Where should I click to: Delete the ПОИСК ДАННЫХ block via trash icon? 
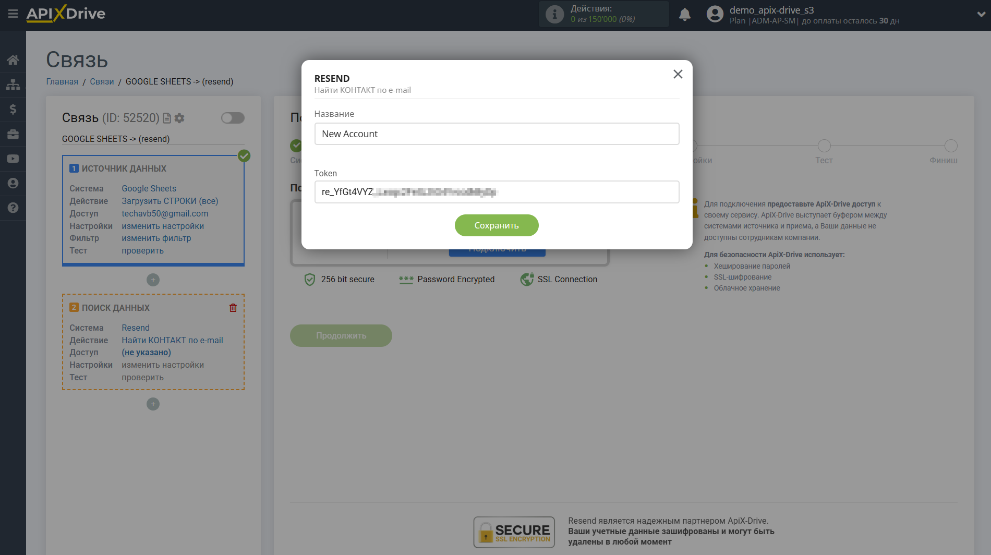233,308
